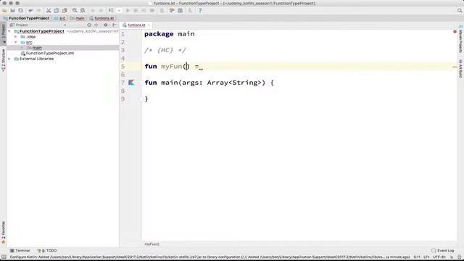
Task: Open the Maven Projects side tab
Action: point(460,39)
